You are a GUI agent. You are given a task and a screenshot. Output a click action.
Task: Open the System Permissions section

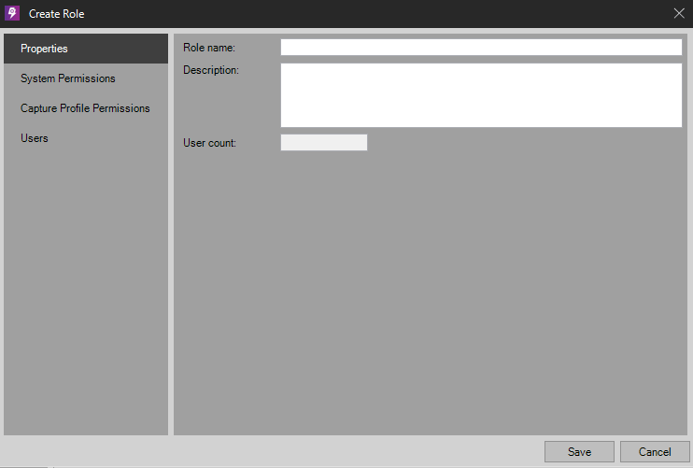coord(86,78)
